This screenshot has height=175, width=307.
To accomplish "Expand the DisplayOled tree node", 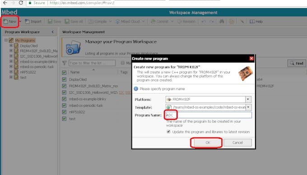I will pyautogui.click(x=11, y=46).
